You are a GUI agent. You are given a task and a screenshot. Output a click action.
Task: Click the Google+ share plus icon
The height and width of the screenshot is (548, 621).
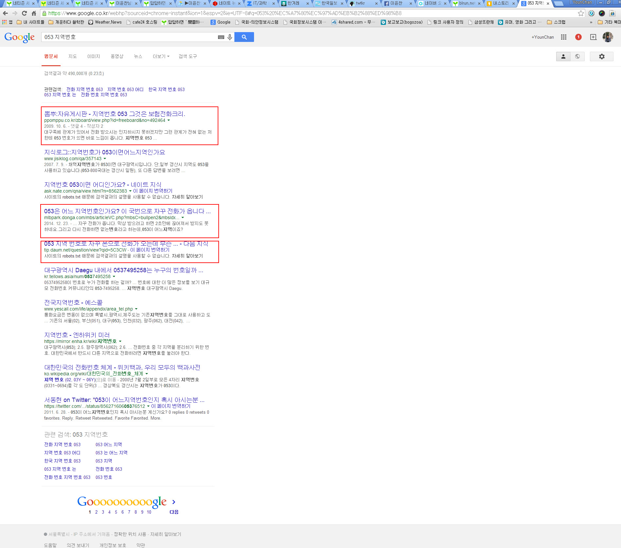pos(593,37)
